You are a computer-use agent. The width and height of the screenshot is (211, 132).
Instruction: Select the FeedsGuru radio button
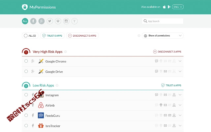click(26, 115)
